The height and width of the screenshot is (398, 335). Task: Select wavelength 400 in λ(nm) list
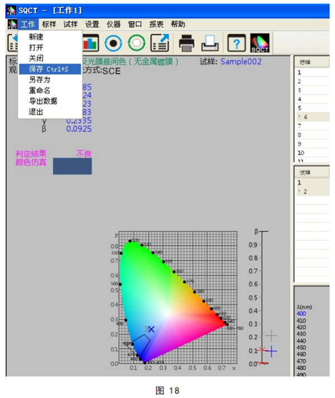(301, 314)
